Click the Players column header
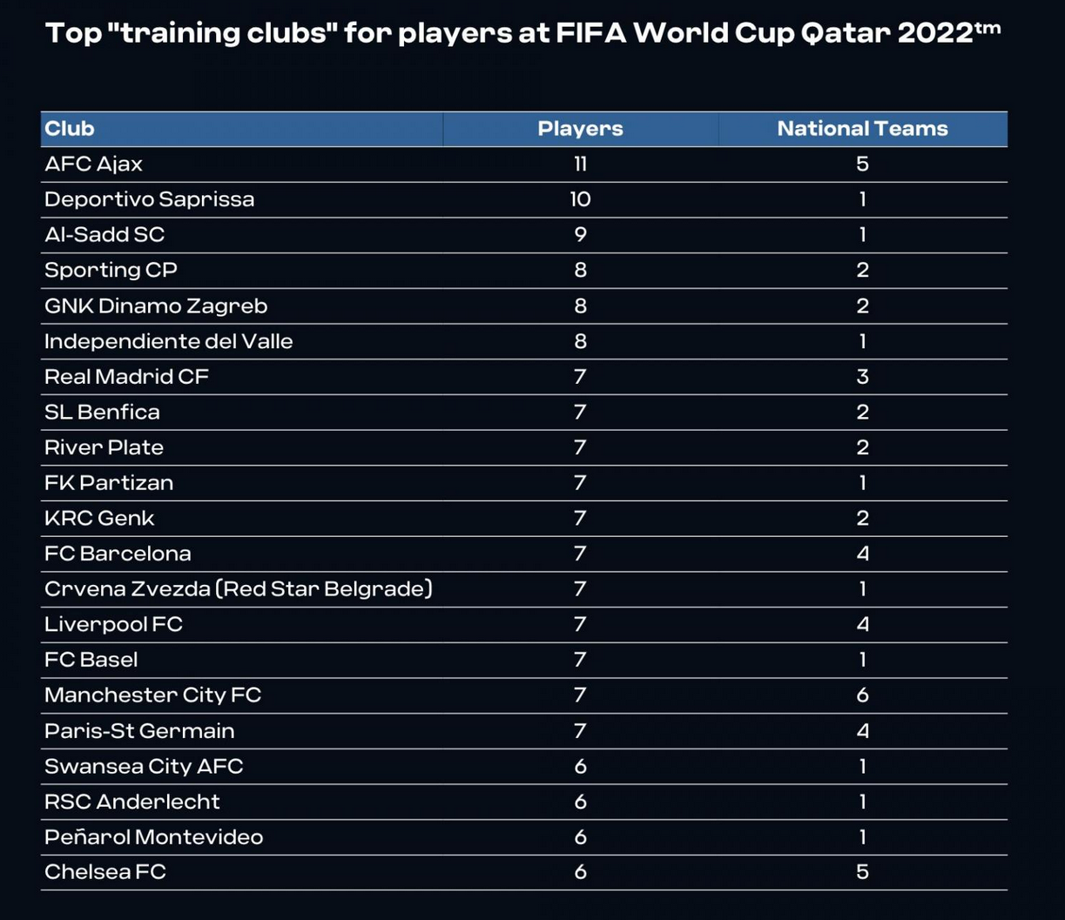This screenshot has width=1065, height=920. (x=580, y=129)
